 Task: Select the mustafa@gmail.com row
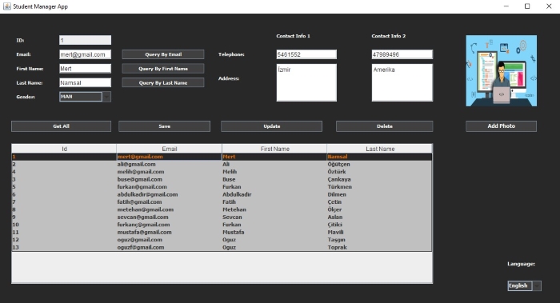click(222, 233)
